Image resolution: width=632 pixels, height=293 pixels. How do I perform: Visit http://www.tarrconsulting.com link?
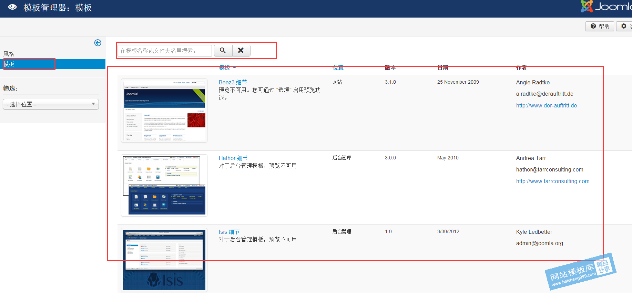[553, 181]
